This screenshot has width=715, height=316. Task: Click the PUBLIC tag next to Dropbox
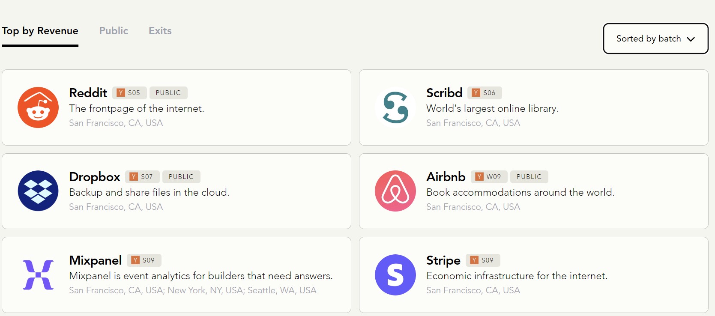pos(181,177)
